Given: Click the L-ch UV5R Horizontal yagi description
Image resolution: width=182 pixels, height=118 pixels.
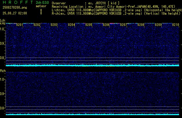Looking at the screenshot, I should click(x=117, y=10).
